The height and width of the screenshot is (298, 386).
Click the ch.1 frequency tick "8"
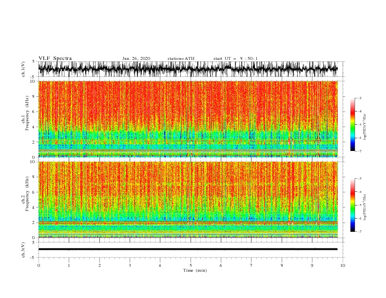[x=34, y=96]
